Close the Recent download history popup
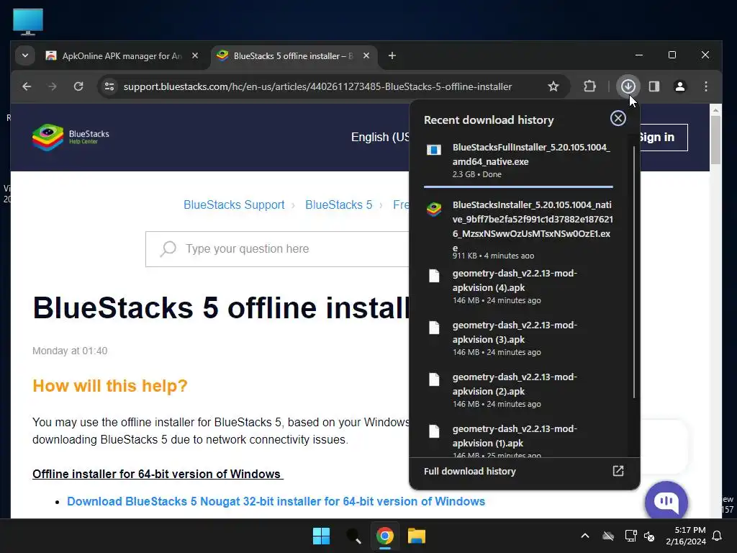This screenshot has width=737, height=553. click(618, 118)
